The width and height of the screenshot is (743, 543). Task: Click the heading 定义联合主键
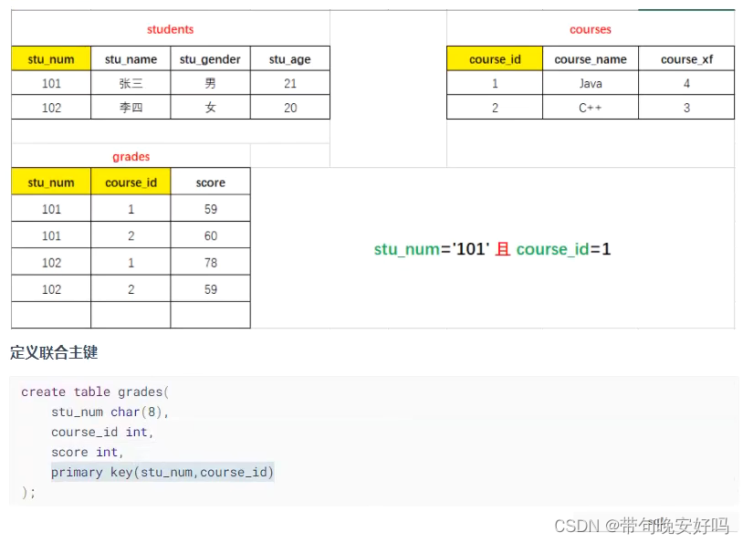tap(54, 352)
